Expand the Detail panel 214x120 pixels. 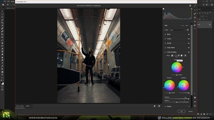pos(165,43)
